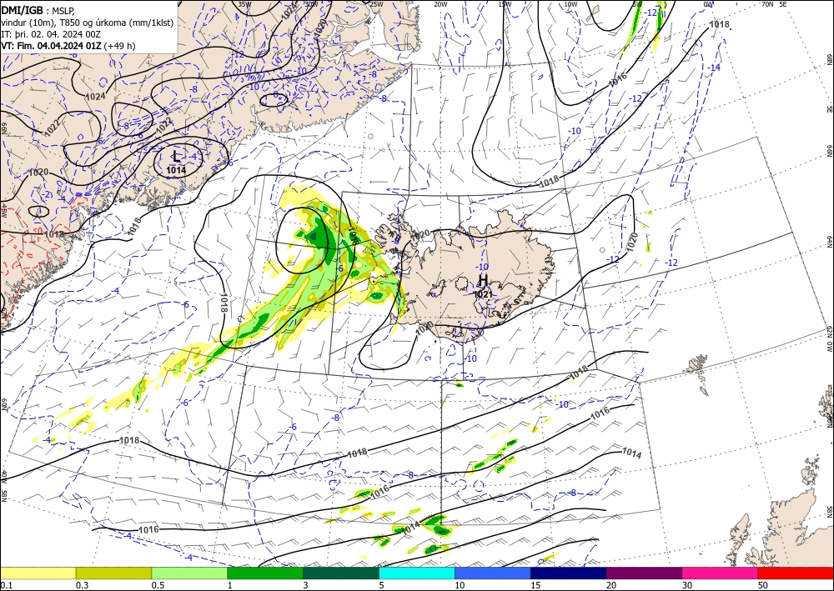Click the navy 15–20 mm legend swatch
This screenshot has height=591, width=834.
pos(569,573)
